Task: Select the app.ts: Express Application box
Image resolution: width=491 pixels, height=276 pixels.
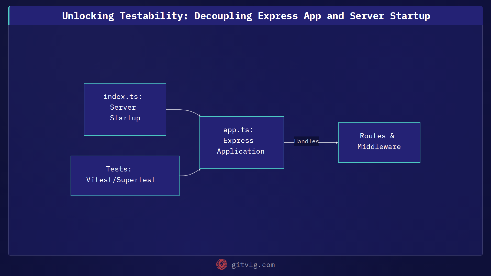Action: click(x=242, y=143)
